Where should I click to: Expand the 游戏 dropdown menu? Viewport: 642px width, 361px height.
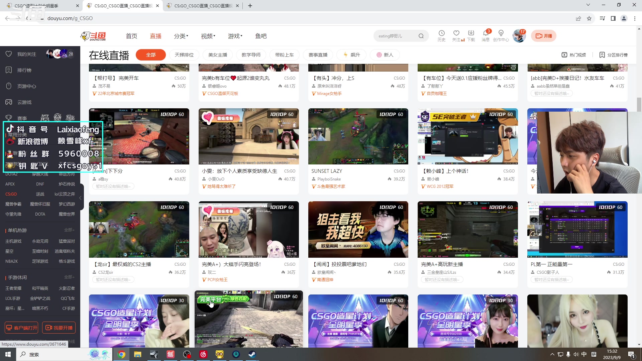pyautogui.click(x=235, y=36)
